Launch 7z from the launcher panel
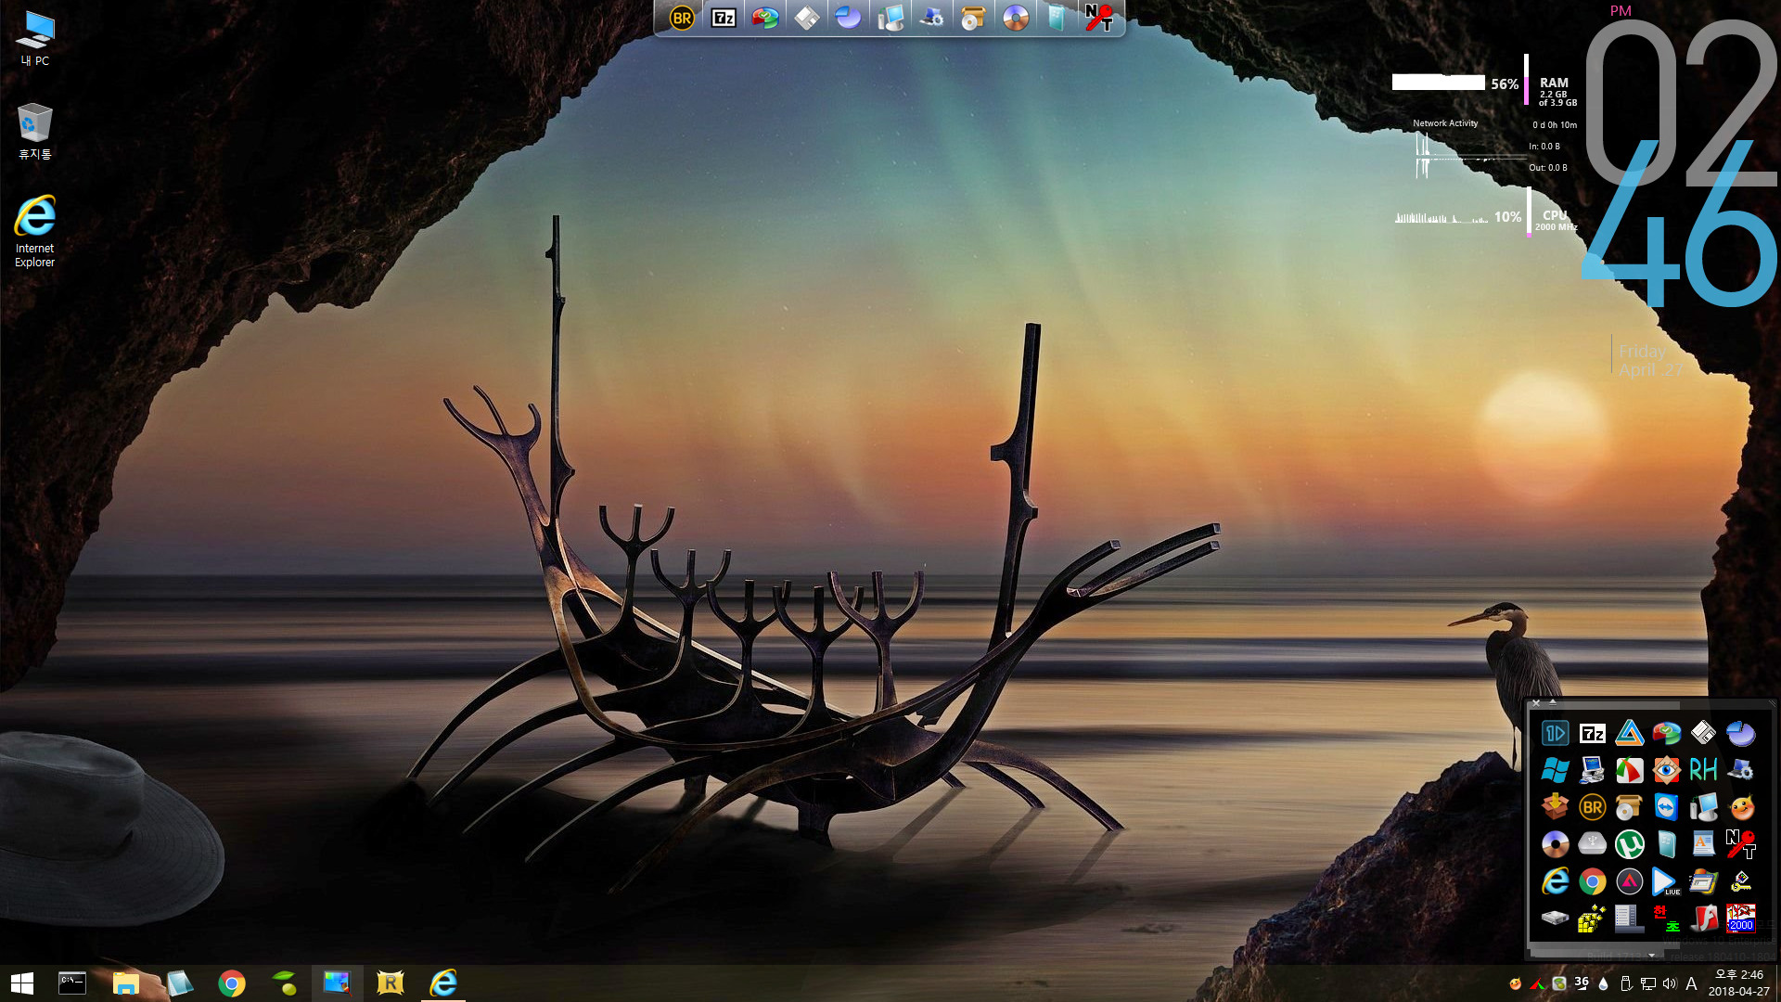Screen dimensions: 1781x1002 point(1593,734)
